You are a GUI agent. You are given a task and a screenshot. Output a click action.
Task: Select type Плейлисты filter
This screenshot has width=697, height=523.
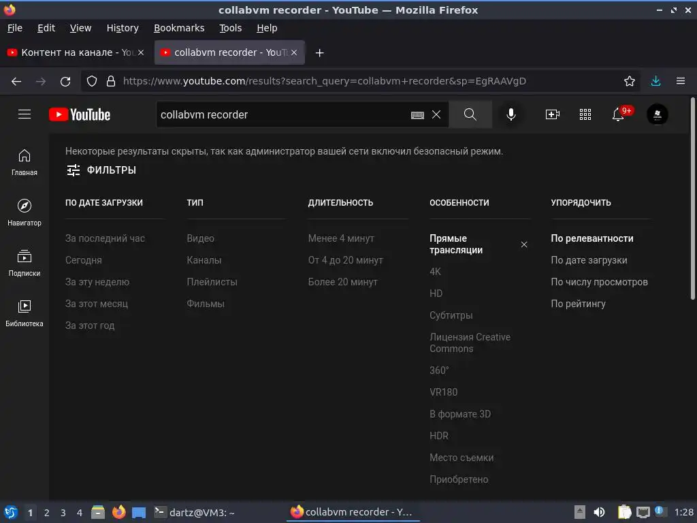(x=212, y=282)
